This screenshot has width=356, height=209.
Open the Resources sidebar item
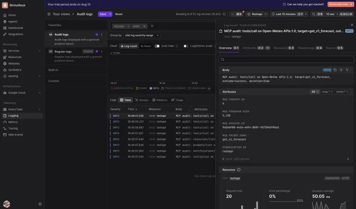click(x=15, y=57)
